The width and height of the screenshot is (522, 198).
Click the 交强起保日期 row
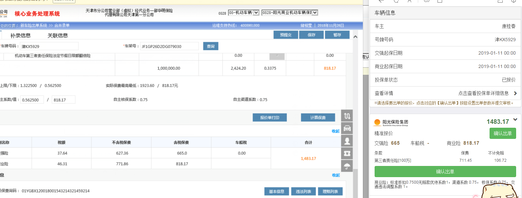pos(445,53)
